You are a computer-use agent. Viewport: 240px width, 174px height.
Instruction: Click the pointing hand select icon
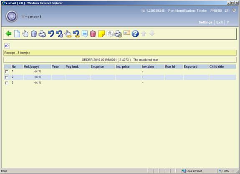coord(25,33)
